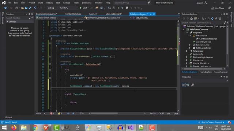Screen dimensions: 234x131
Task: Collapse the GetContacts method outline
Action: [50, 64]
